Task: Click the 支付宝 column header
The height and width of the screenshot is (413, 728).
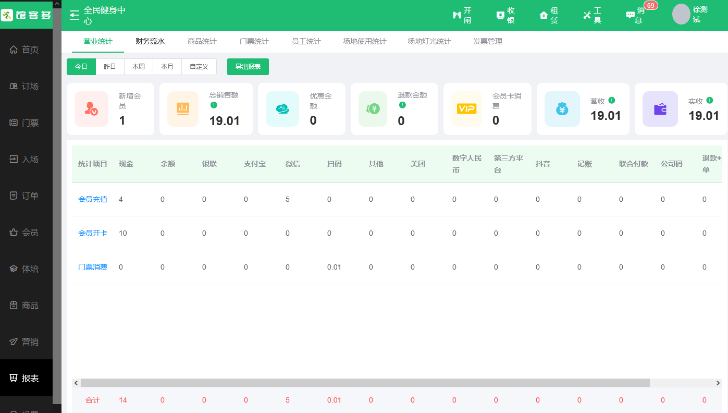Action: tap(255, 164)
